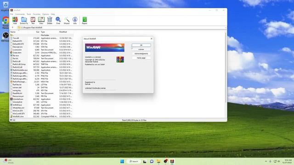
Task: Click the volume icon in system tray
Action: click(x=279, y=161)
